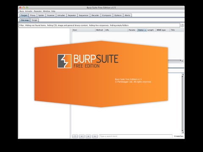
Task: Go to the Decoder tab
Action: pyautogui.click(x=95, y=15)
